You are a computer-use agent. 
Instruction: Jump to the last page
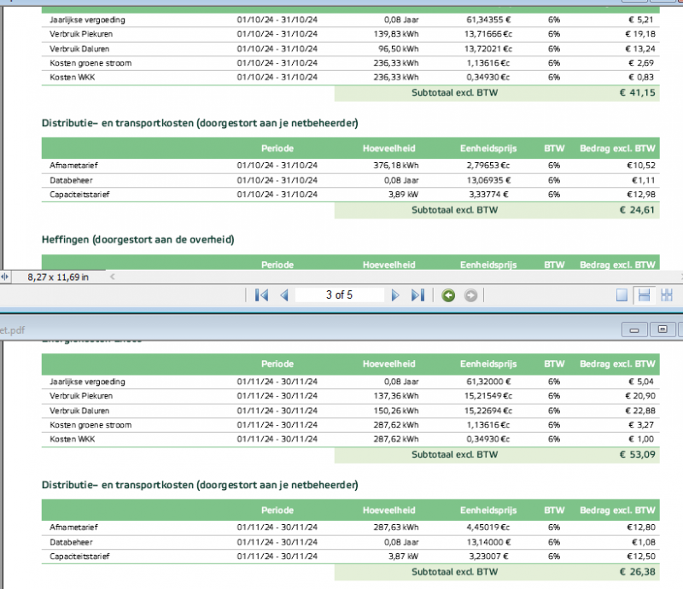(x=417, y=295)
